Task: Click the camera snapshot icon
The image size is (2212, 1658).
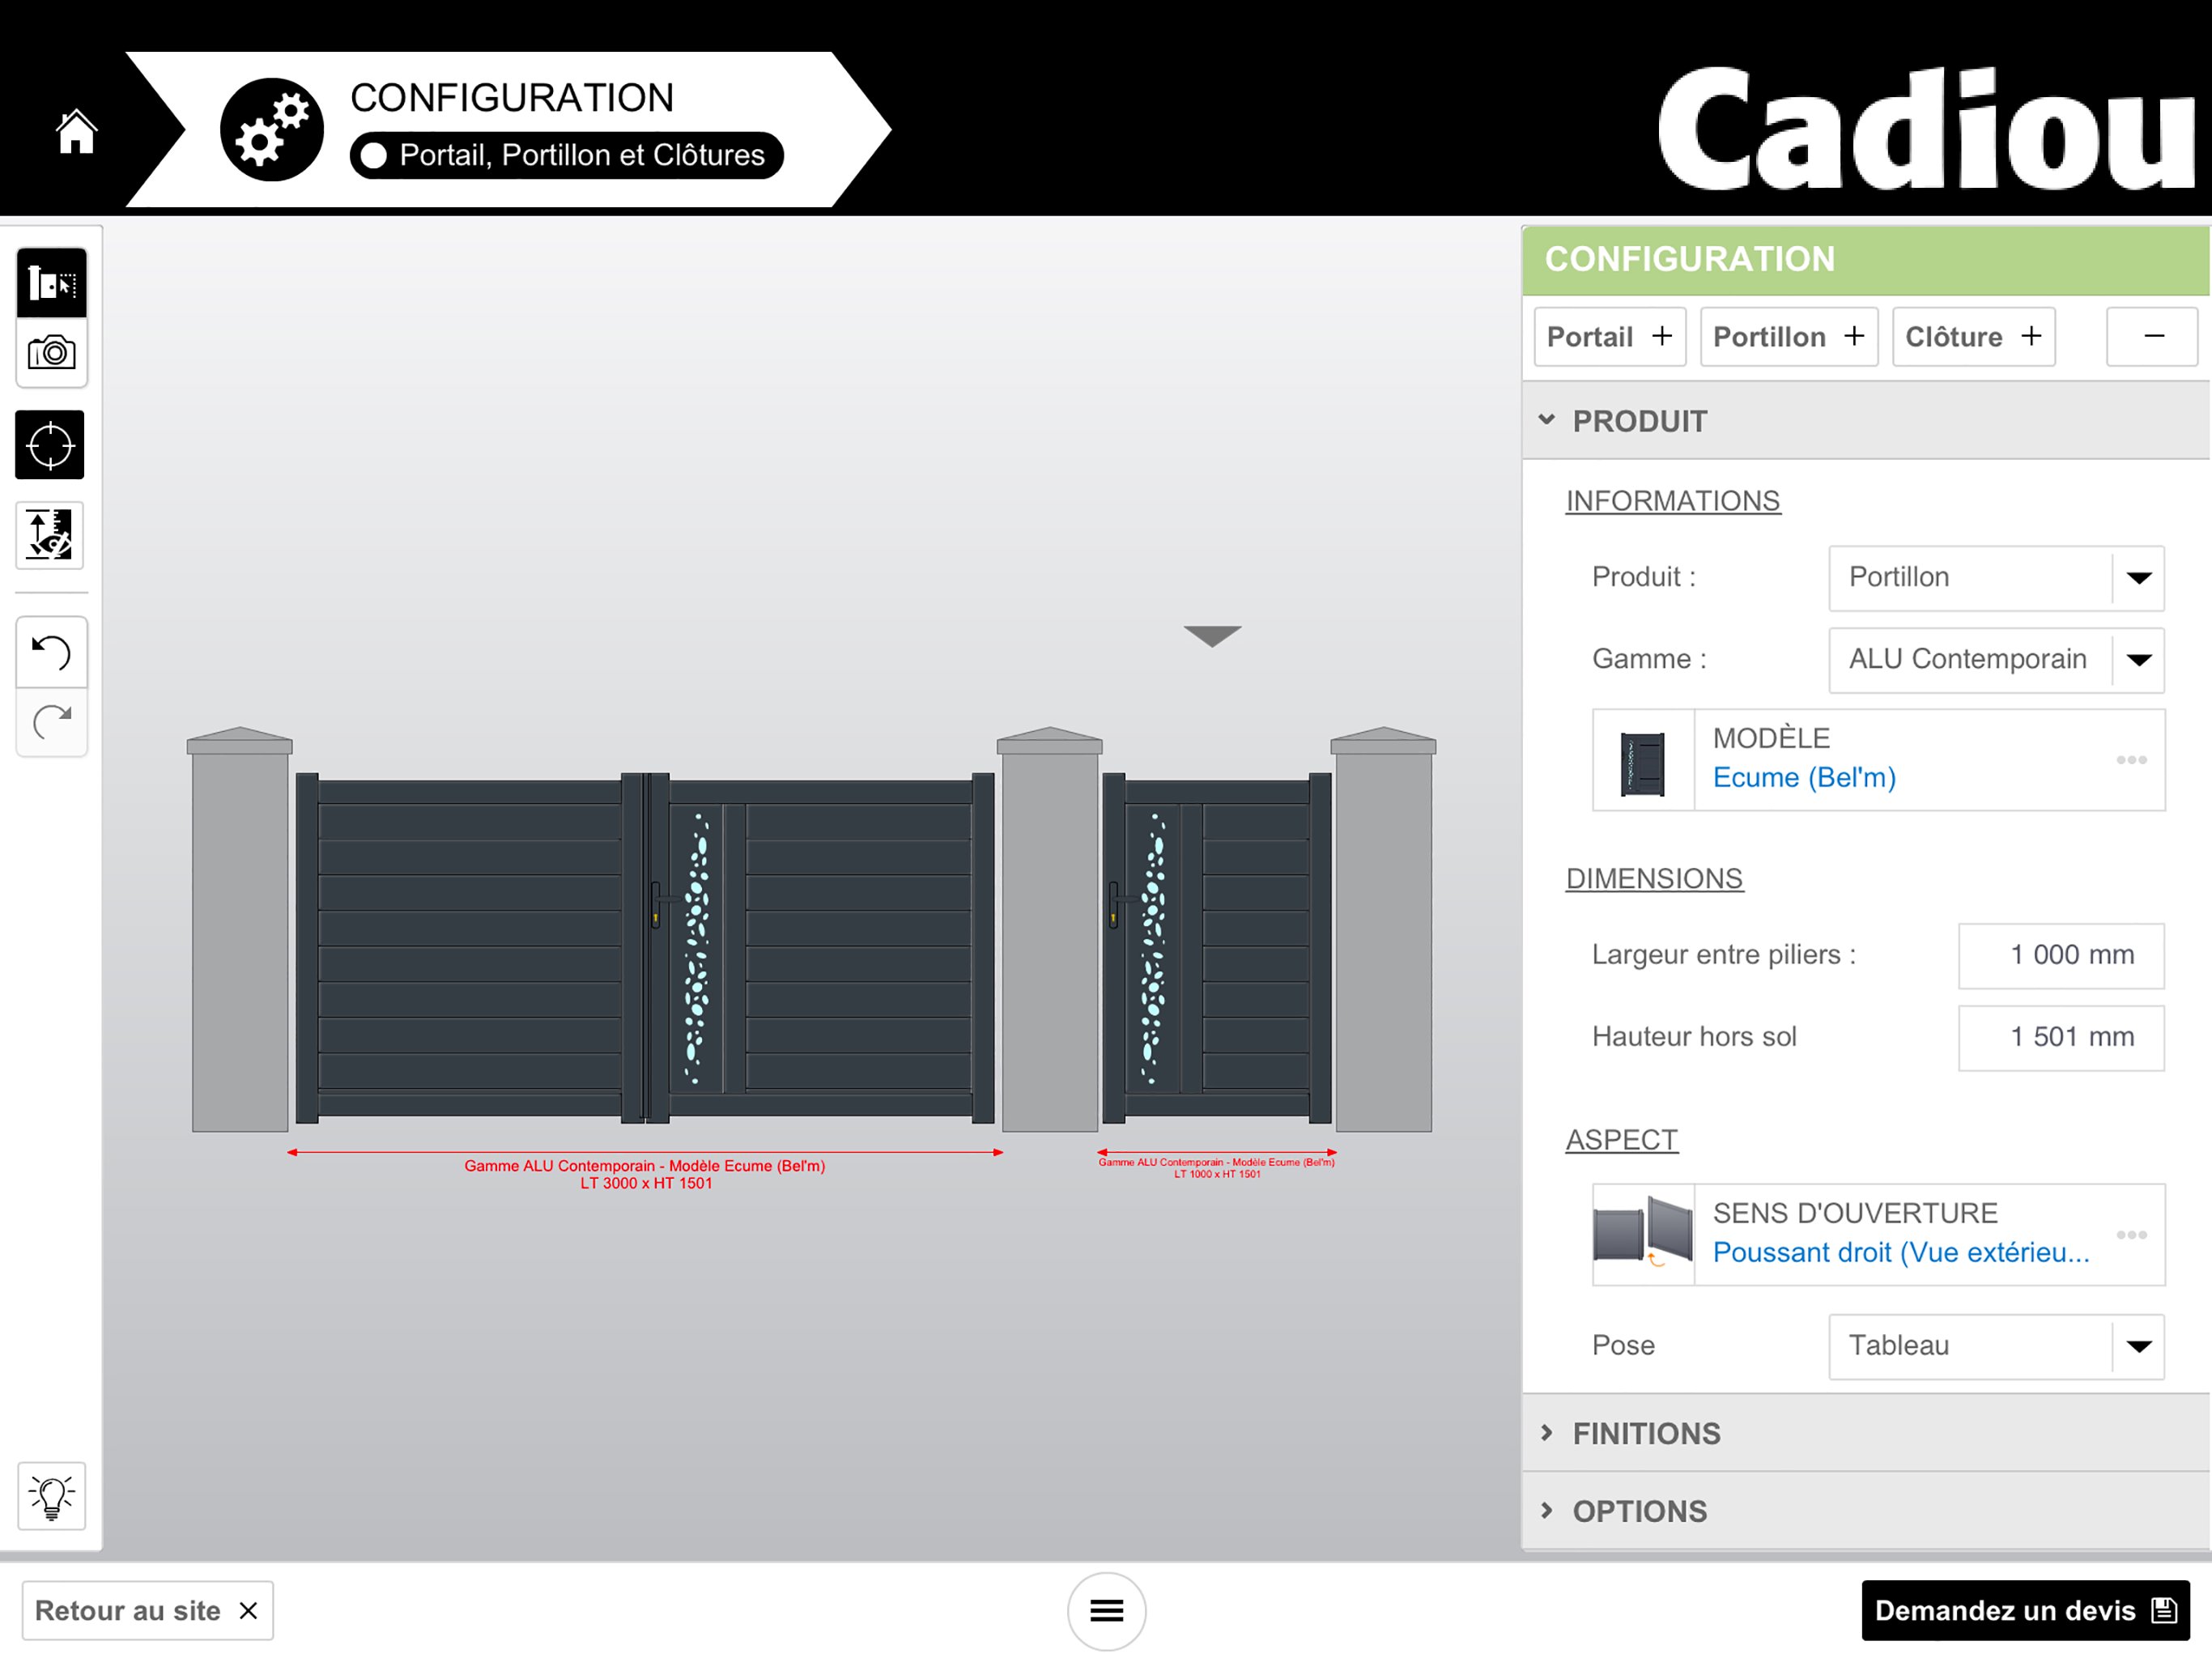Action: [51, 353]
